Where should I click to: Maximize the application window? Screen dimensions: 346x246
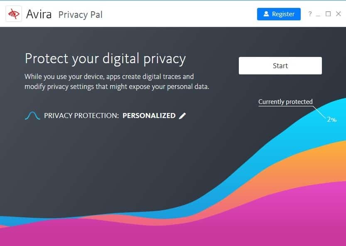click(327, 14)
